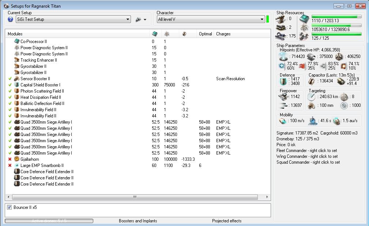
Task: Open the Projected effects tab
Action: [x=227, y=221]
